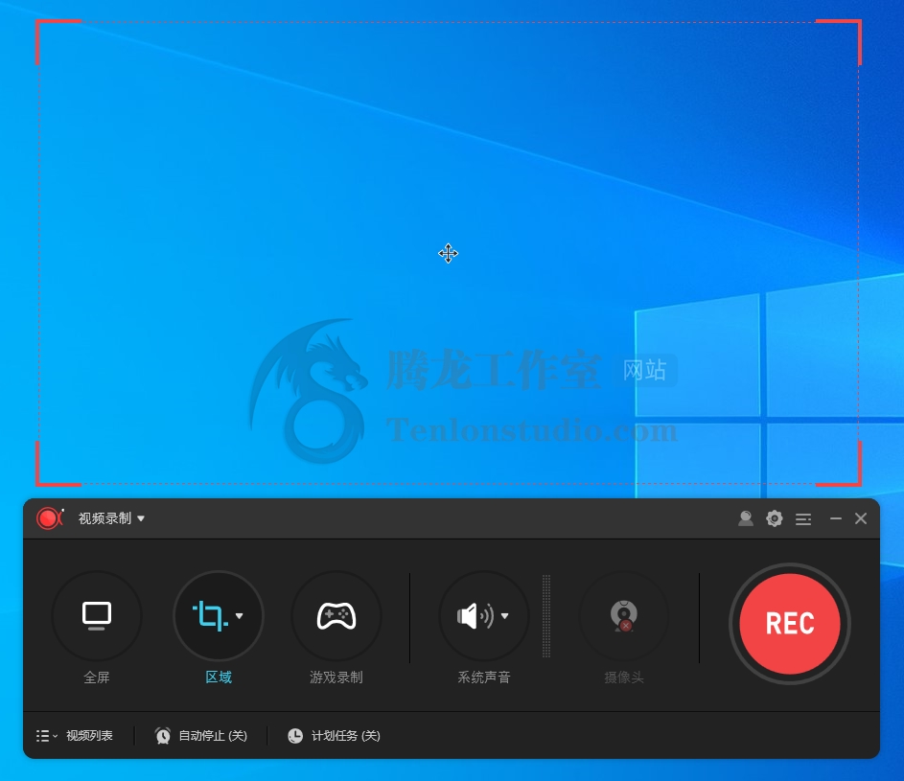Viewport: 904px width, 781px height.
Task: Click the move handle in the recording region center
Action: tap(448, 253)
